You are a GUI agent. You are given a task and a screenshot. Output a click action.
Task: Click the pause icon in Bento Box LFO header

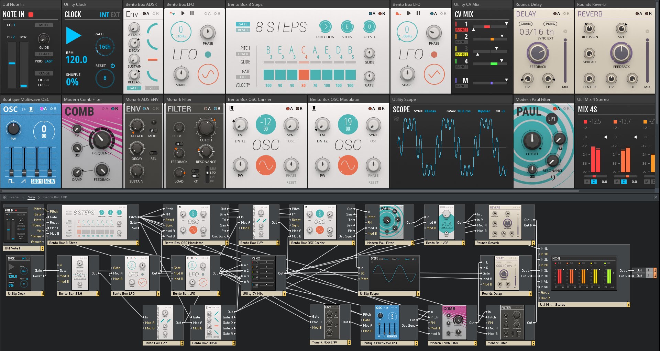click(192, 13)
